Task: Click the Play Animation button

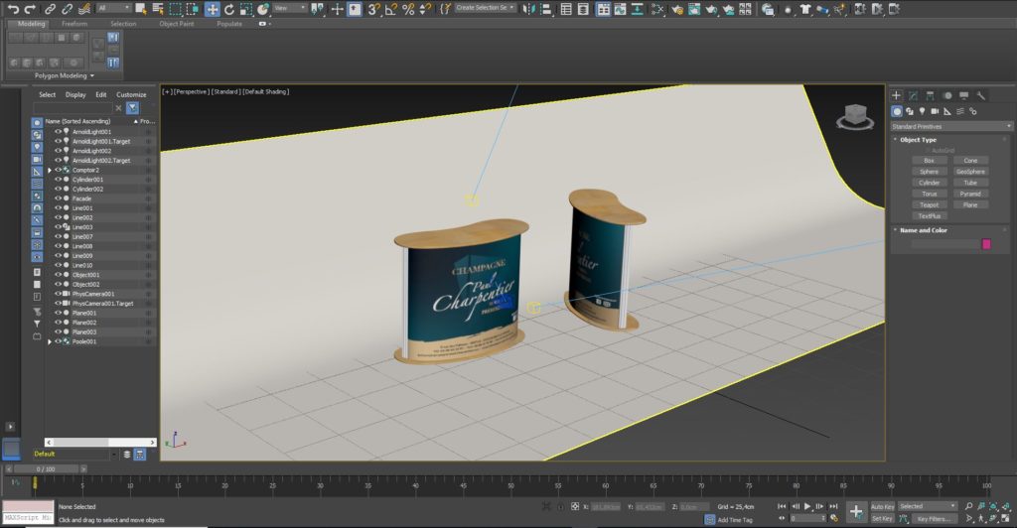Action: (807, 506)
